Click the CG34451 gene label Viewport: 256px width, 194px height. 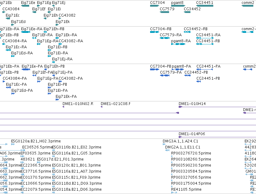[205, 3]
